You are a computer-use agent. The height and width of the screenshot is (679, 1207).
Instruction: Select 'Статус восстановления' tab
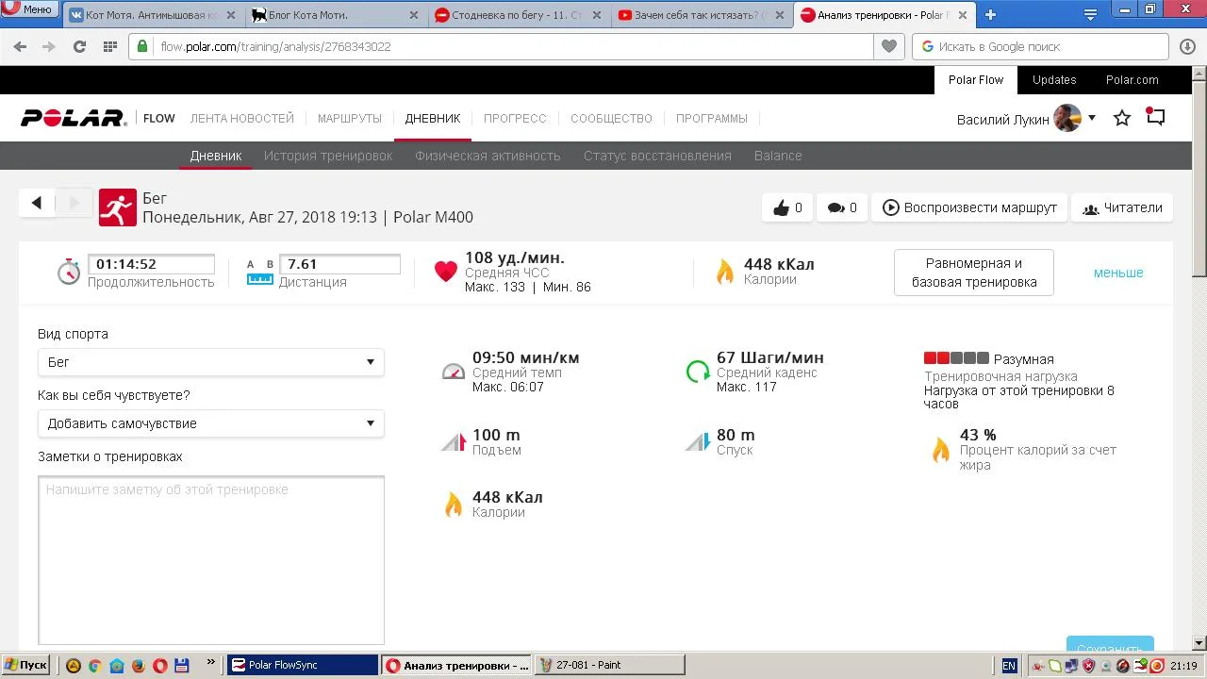pyautogui.click(x=657, y=156)
